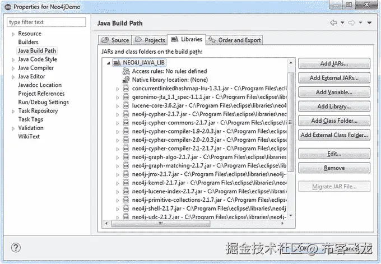Click the neo4j-shell jar icon

coord(126,209)
